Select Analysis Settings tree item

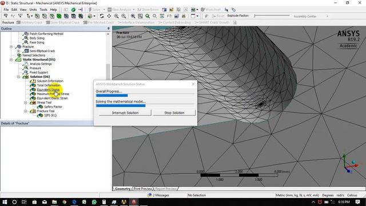[x=40, y=64]
